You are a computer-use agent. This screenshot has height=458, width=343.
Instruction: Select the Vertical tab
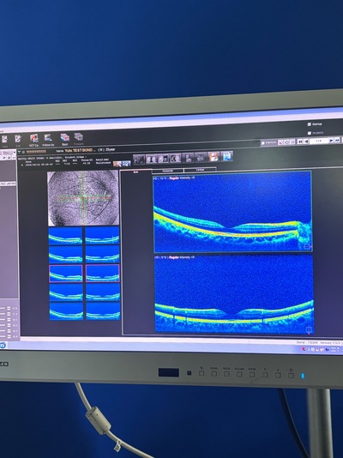201,170
